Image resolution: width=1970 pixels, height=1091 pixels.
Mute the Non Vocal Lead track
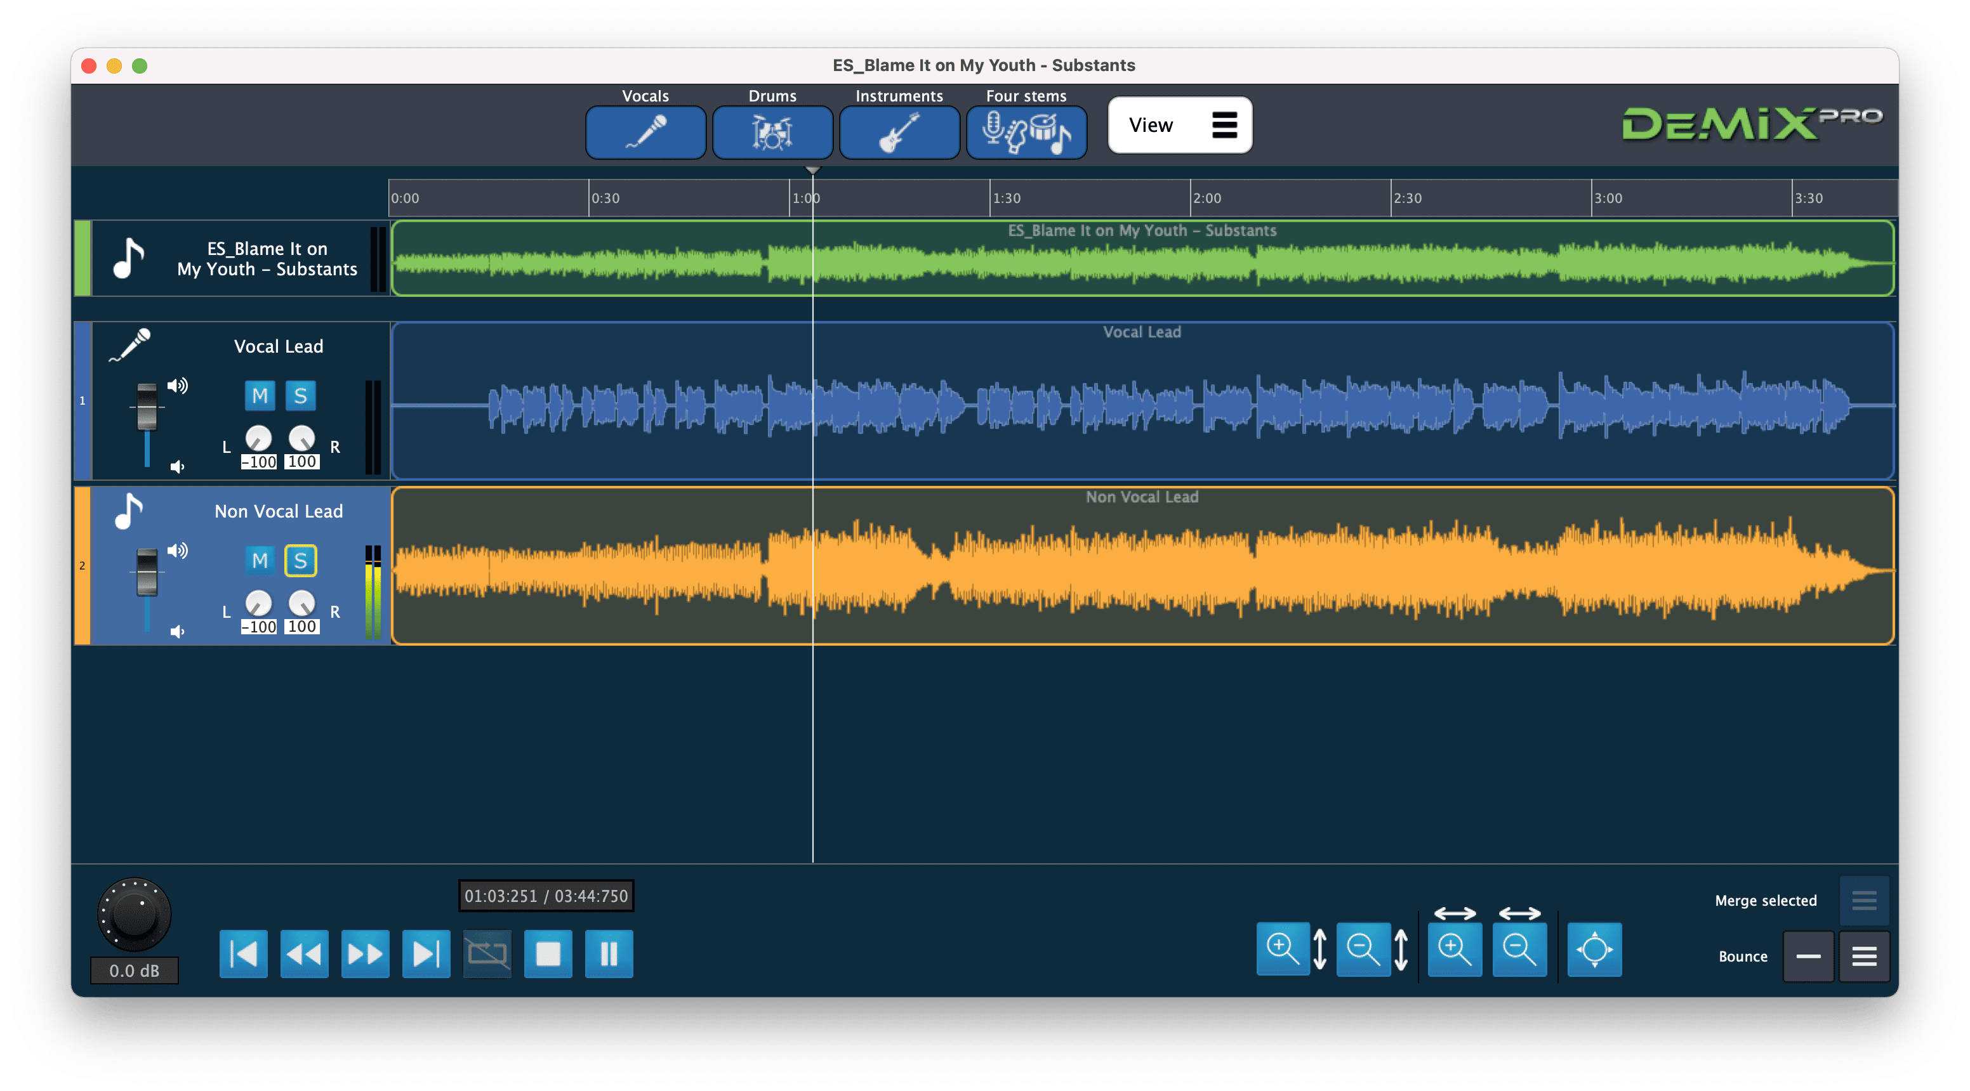pyautogui.click(x=260, y=561)
